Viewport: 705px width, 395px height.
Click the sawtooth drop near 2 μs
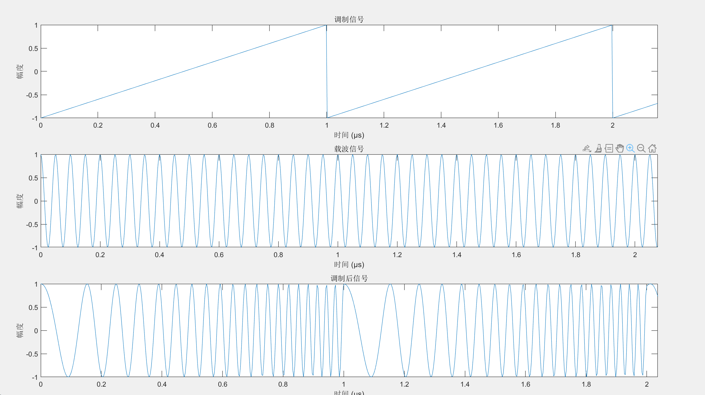(x=612, y=71)
